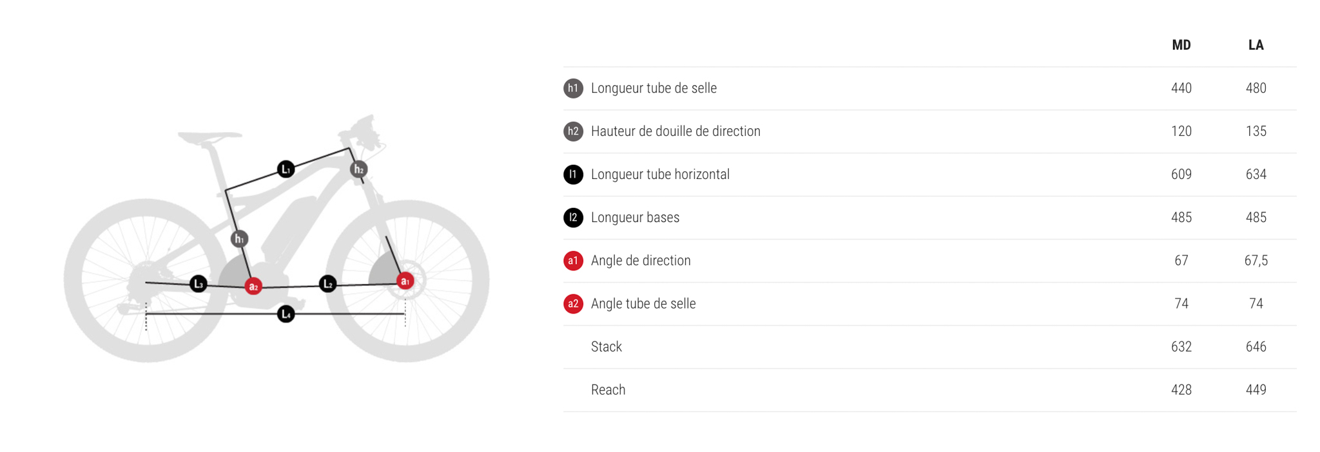
Task: Click the l2 badge beside Longueur bases
Action: pyautogui.click(x=573, y=218)
